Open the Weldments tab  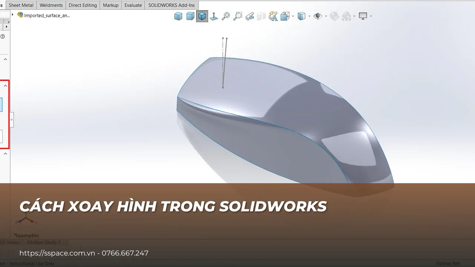click(51, 5)
